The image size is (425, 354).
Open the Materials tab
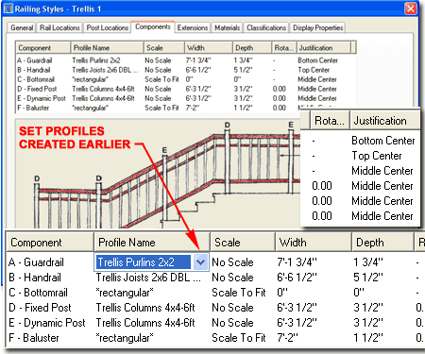point(227,27)
